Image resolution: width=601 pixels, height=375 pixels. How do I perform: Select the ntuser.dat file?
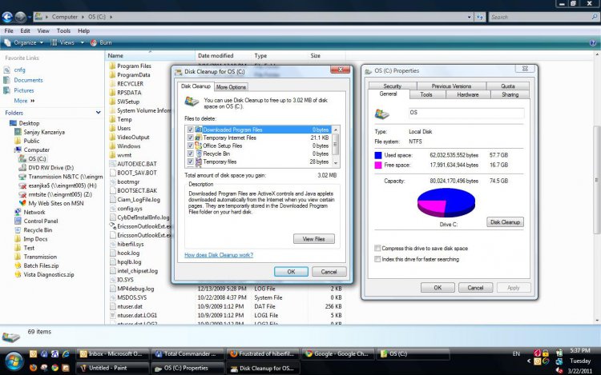[130, 306]
